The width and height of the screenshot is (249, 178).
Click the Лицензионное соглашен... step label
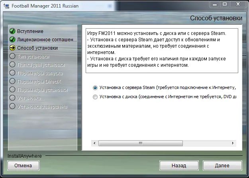click(x=47, y=40)
